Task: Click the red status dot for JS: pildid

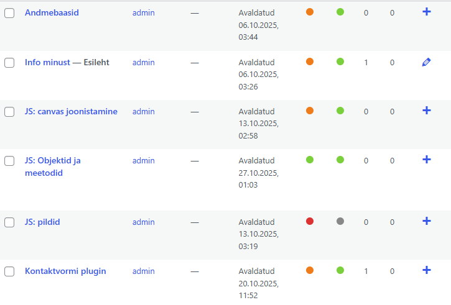Action: pyautogui.click(x=310, y=221)
